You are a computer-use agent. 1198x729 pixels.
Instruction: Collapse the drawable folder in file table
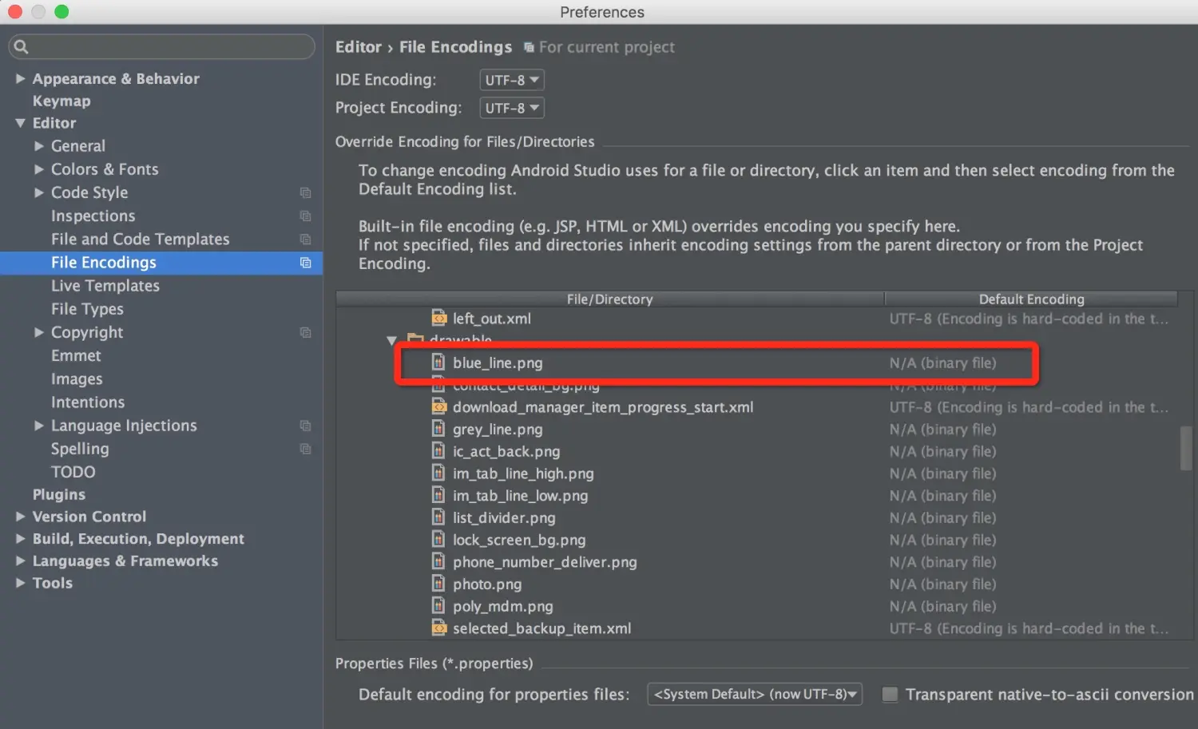tap(392, 340)
